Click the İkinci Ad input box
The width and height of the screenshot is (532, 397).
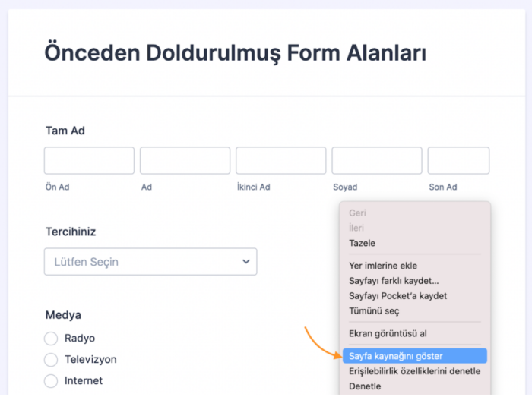coord(280,161)
